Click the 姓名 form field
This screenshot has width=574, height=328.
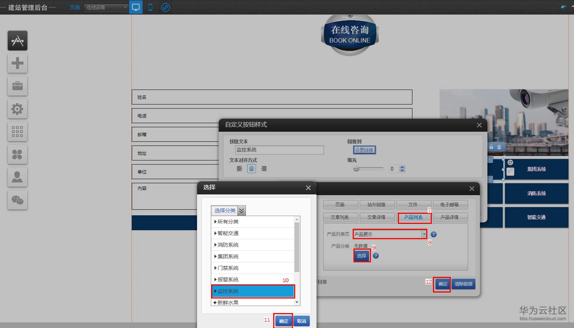[x=272, y=97]
